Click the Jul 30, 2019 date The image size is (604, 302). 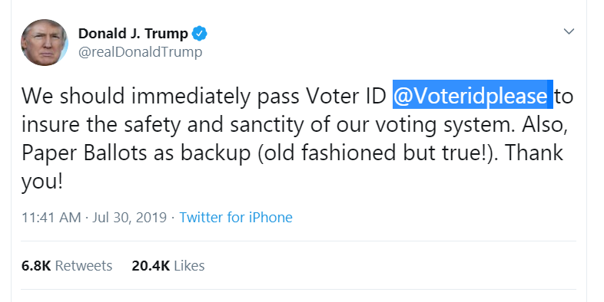pyautogui.click(x=129, y=218)
